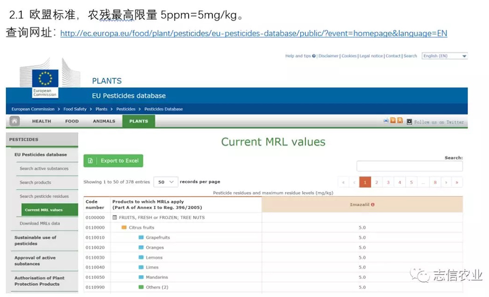Image resolution: width=489 pixels, height=297 pixels.
Task: Click in the Search input field
Action: 409,167
